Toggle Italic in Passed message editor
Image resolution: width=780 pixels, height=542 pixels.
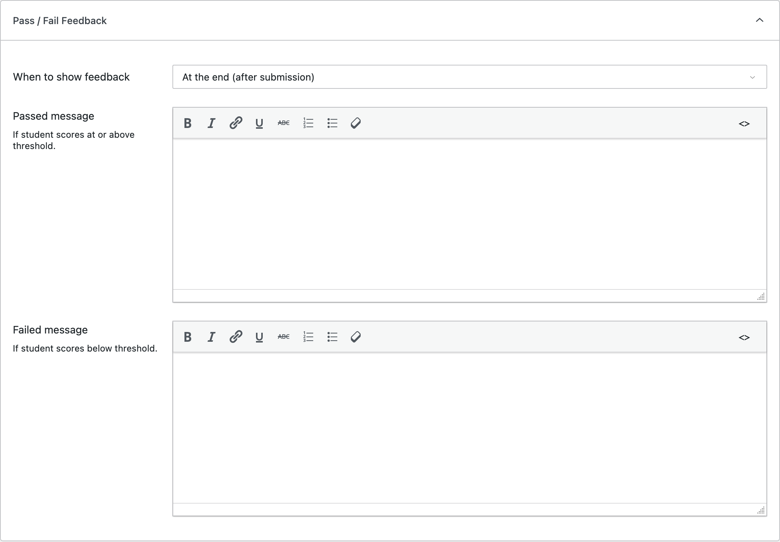click(212, 123)
